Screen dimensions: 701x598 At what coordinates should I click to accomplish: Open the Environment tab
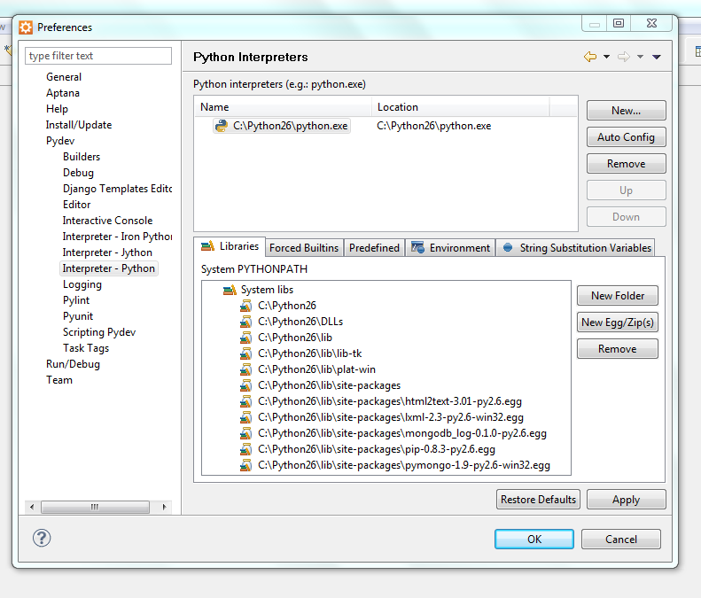[x=451, y=248]
